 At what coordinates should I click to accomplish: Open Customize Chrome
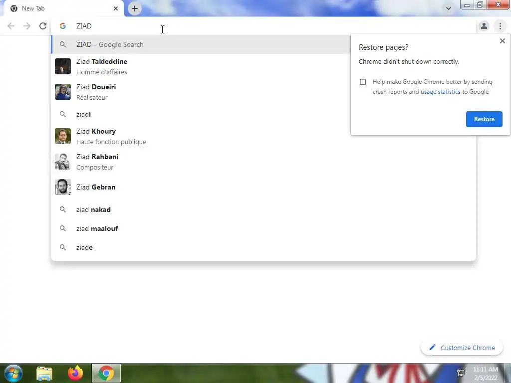462,348
